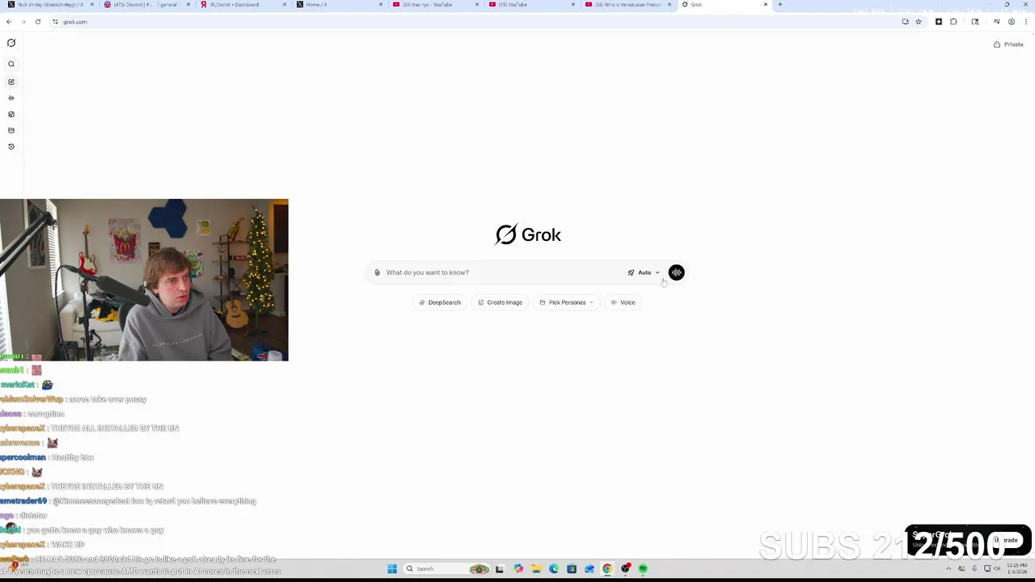Switch to the trax nyc YouTube tab
The height and width of the screenshot is (582, 1035).
pos(435,5)
